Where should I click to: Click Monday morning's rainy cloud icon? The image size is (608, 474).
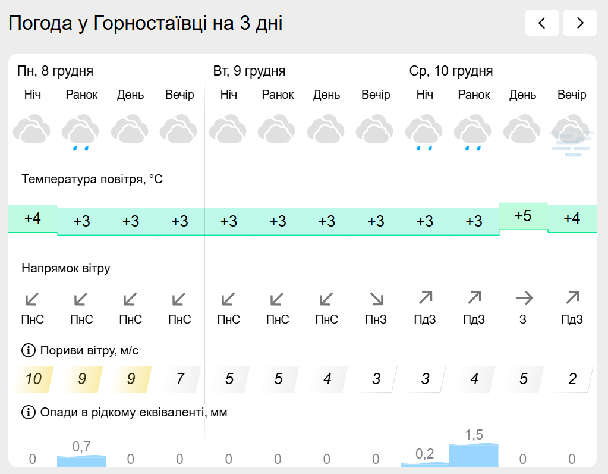pyautogui.click(x=81, y=132)
